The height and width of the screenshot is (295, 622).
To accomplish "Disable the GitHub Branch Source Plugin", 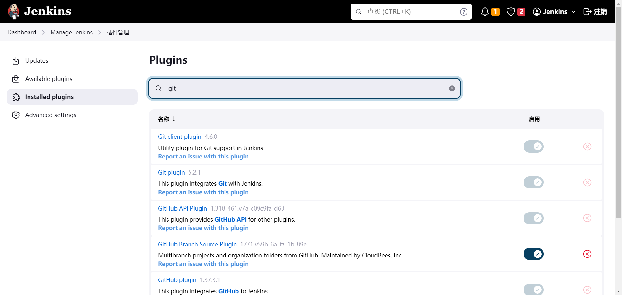I will pos(533,254).
